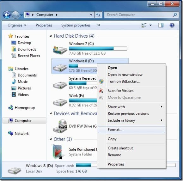Click the Back navigation arrow button
Image resolution: width=183 pixels, height=181 pixels.
pyautogui.click(x=7, y=15)
